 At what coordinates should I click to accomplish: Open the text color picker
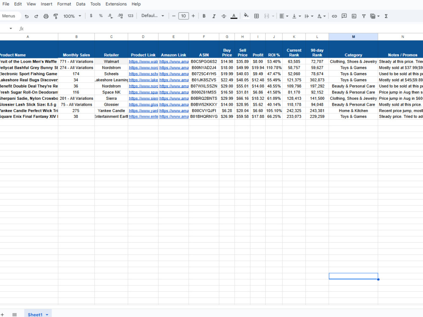[234, 16]
